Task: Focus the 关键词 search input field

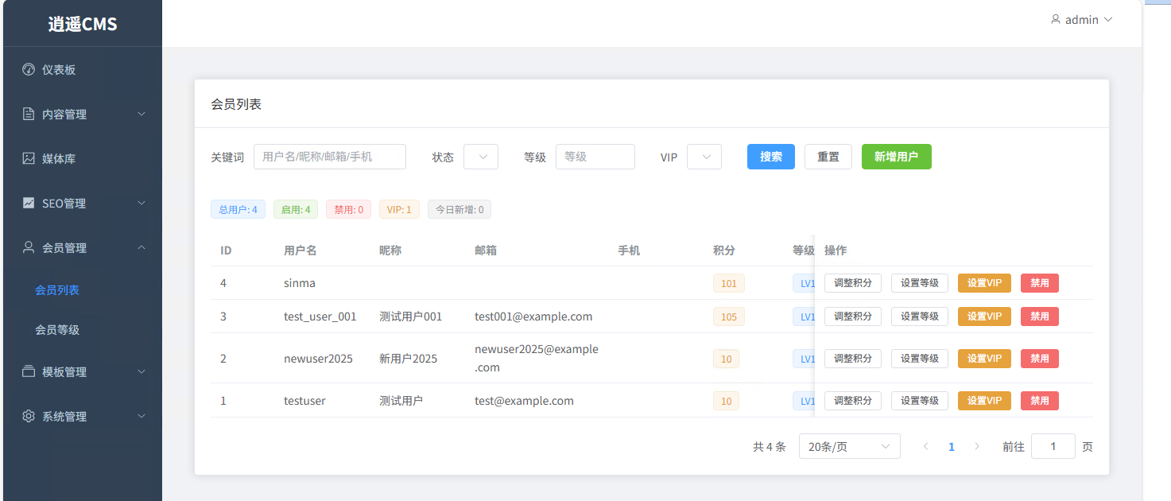Action: click(330, 157)
